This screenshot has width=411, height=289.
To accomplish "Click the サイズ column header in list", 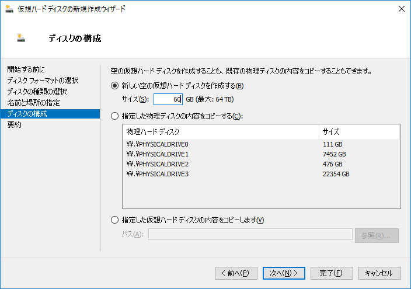I will pos(360,131).
